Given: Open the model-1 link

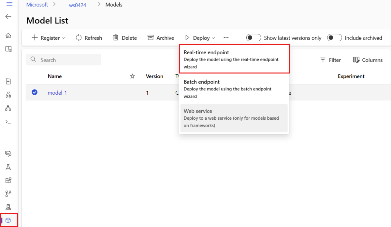Looking at the screenshot, I should [x=57, y=93].
